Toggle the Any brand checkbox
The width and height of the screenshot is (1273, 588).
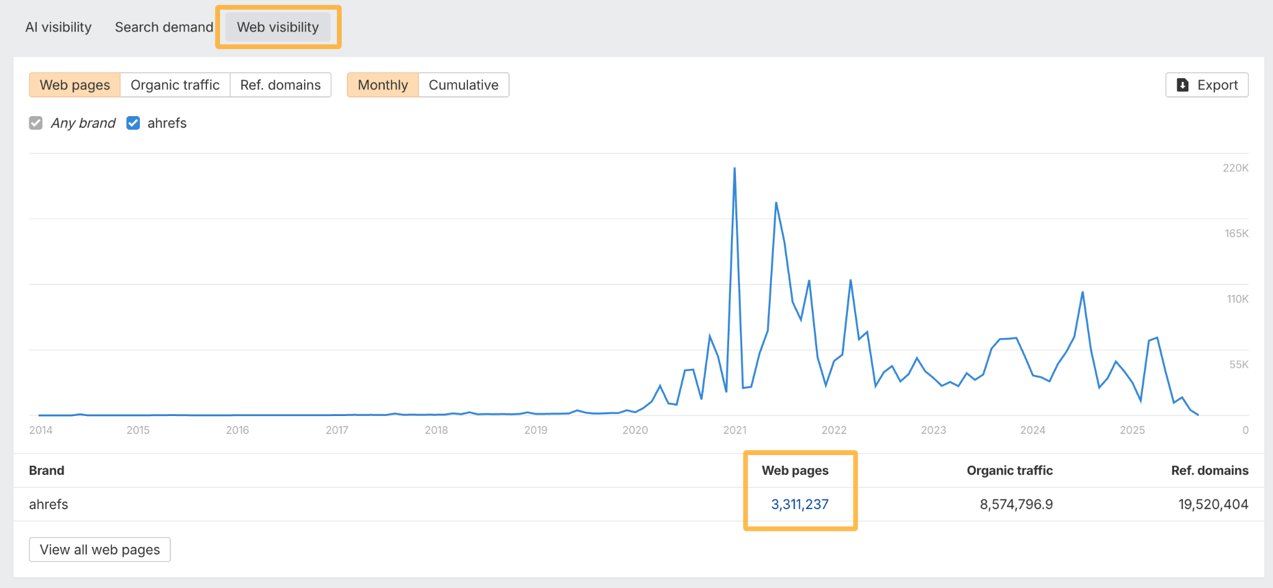coord(36,123)
